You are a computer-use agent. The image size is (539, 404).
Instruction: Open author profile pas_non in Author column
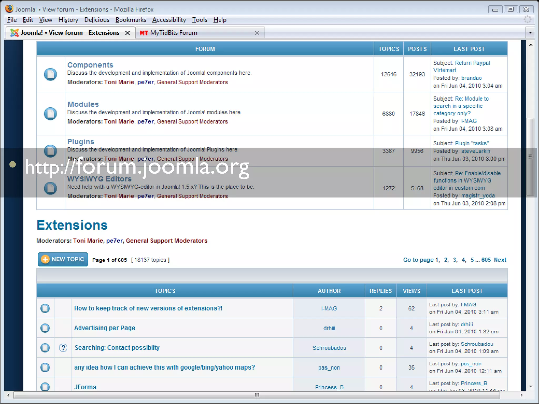pyautogui.click(x=329, y=368)
